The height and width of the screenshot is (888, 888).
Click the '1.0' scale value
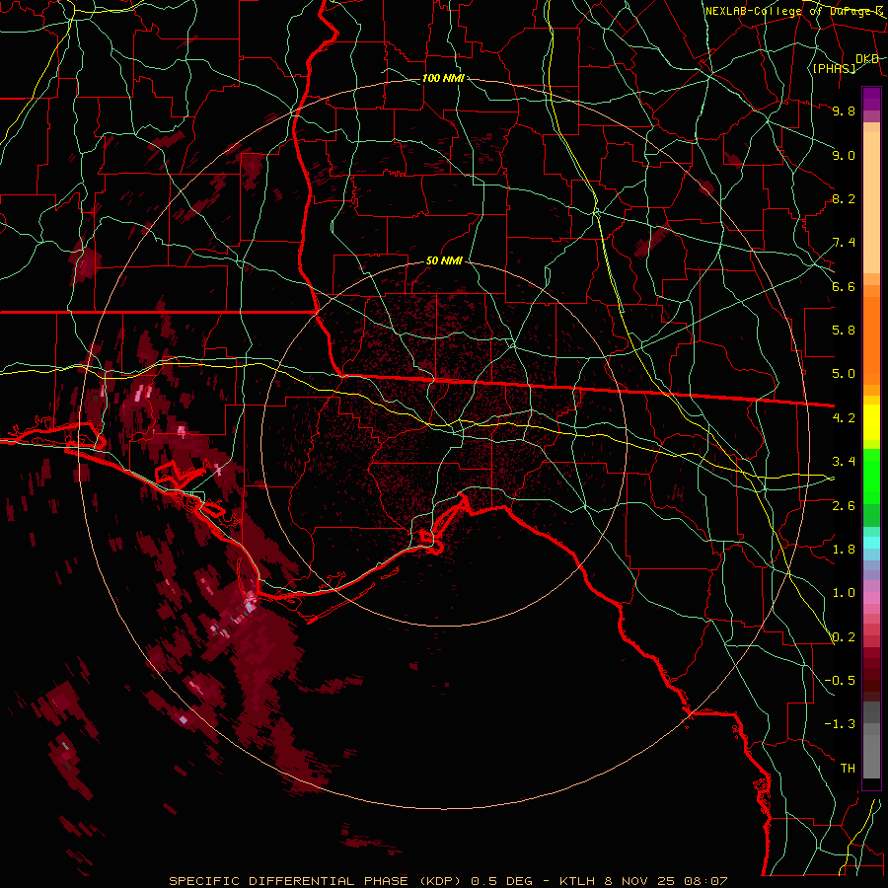click(x=844, y=592)
